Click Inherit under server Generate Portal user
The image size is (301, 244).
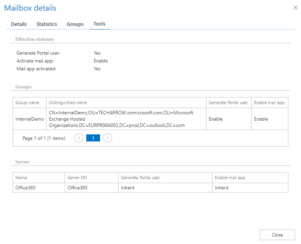(128, 188)
